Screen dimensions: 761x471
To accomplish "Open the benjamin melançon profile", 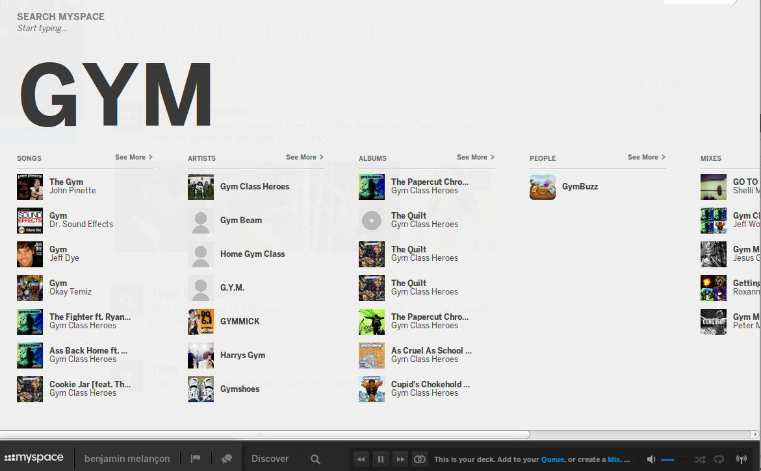I will point(127,459).
